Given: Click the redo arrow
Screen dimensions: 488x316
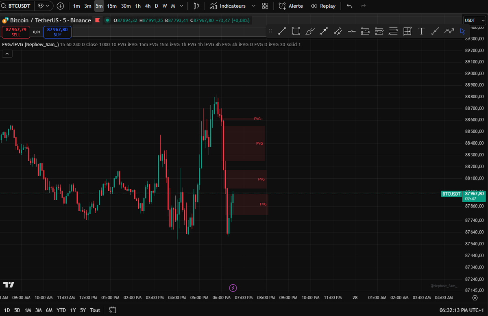Looking at the screenshot, I should click(x=363, y=6).
